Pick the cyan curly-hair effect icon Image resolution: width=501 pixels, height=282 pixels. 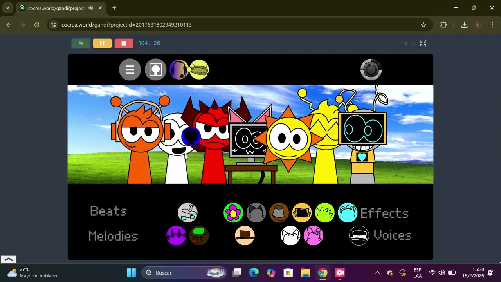click(348, 213)
